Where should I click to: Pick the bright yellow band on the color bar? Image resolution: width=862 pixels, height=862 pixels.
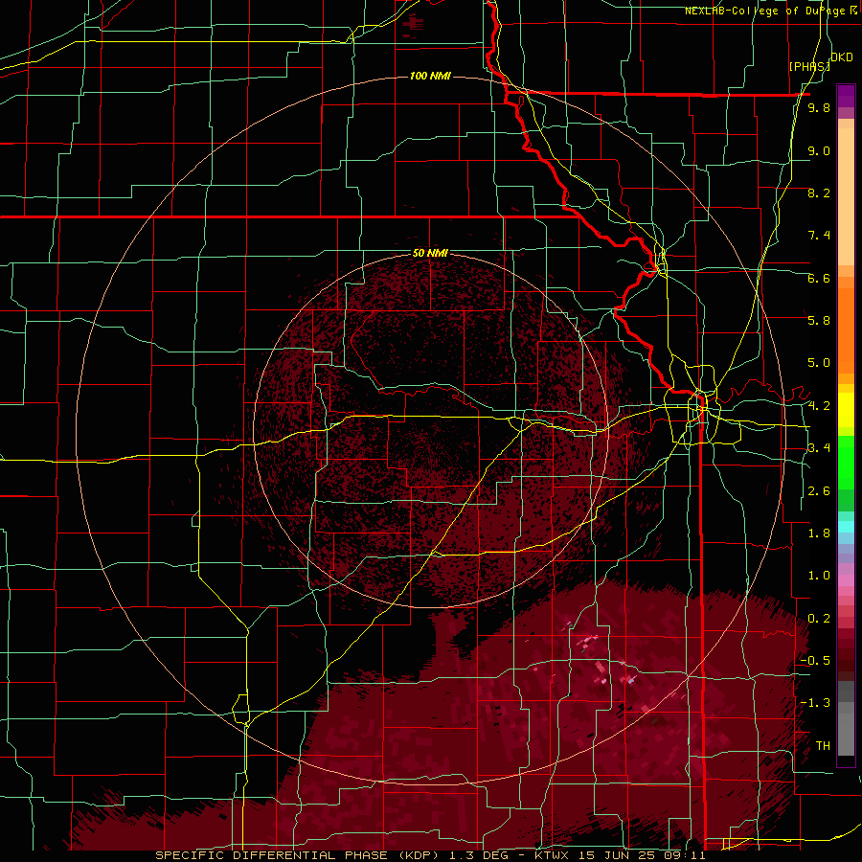[x=846, y=410]
